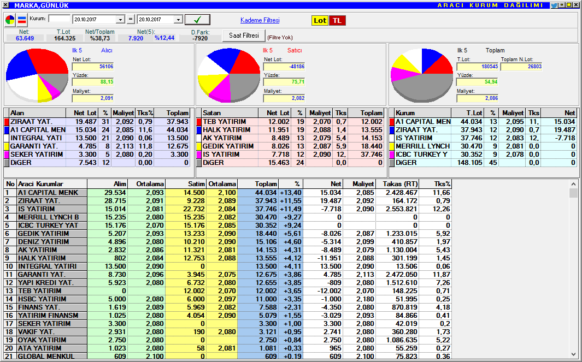The image size is (582, 362).
Task: Select row 1 A1 CAPITAL MENK
Action: pyautogui.click(x=228, y=193)
